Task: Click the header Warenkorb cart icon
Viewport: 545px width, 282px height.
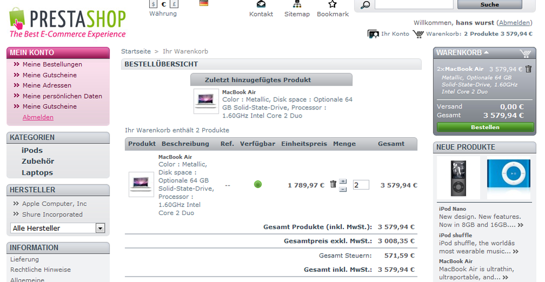Action: (418, 34)
